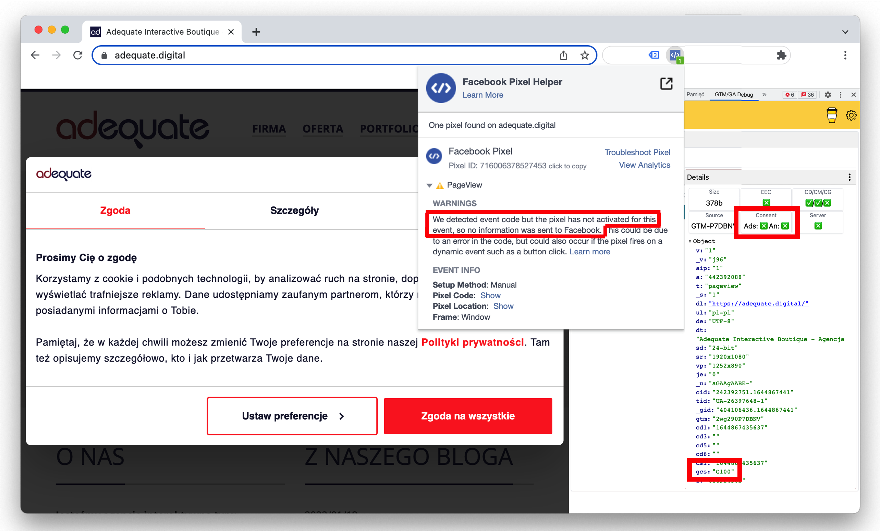Select the Size value 378b
Image resolution: width=880 pixels, height=532 pixels.
coord(714,203)
